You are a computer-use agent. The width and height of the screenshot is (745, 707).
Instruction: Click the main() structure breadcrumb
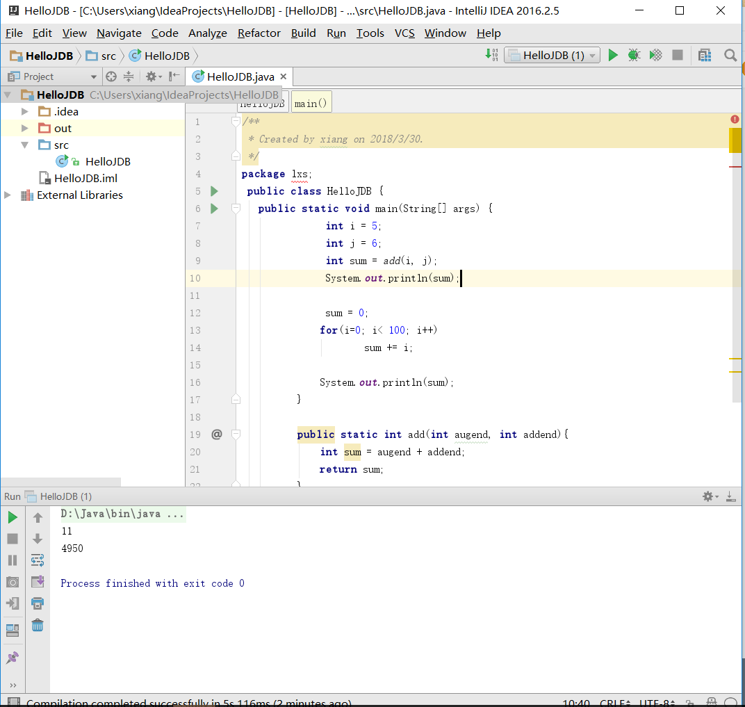311,103
